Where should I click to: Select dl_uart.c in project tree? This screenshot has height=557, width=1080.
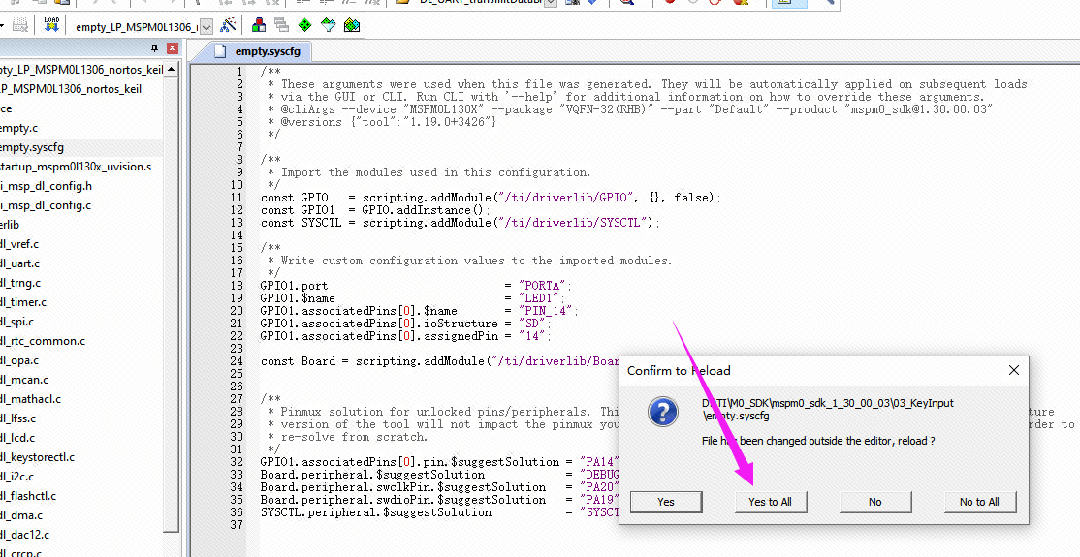point(20,263)
